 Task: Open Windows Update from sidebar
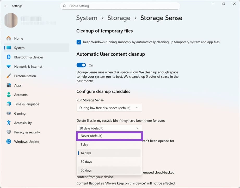click(26, 141)
